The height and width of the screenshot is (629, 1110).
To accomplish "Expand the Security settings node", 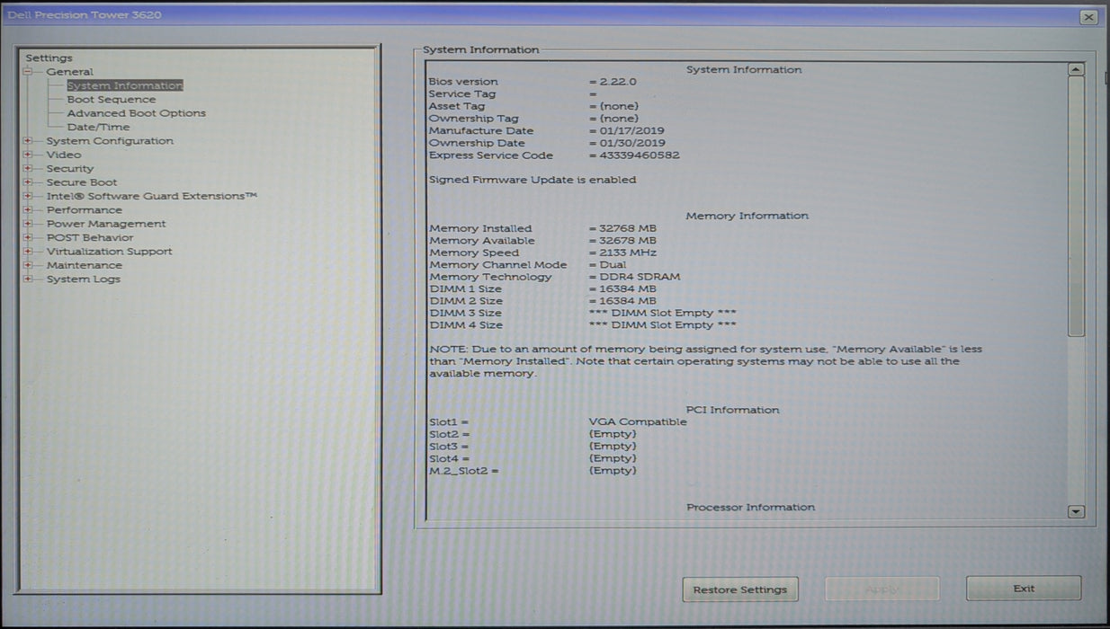I will 28,169.
